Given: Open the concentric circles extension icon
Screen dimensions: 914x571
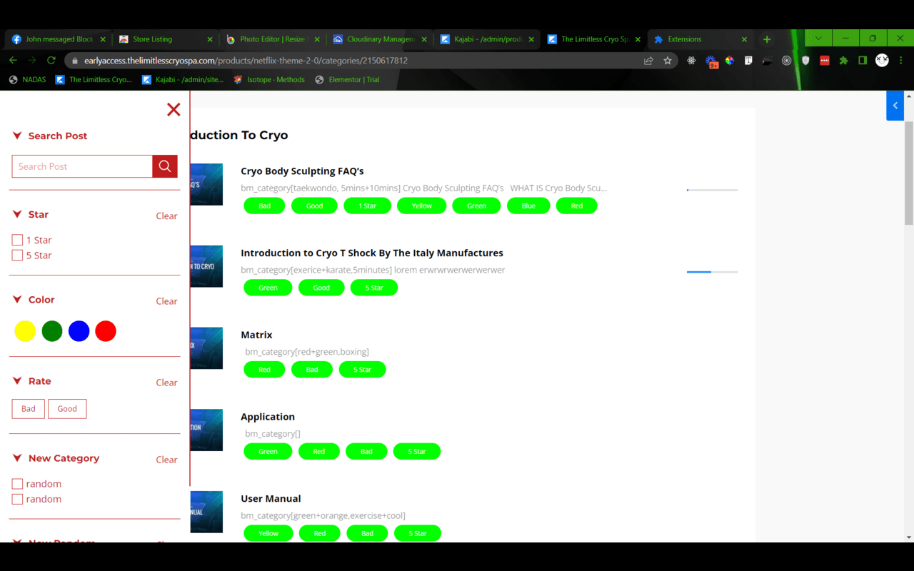Looking at the screenshot, I should (786, 61).
